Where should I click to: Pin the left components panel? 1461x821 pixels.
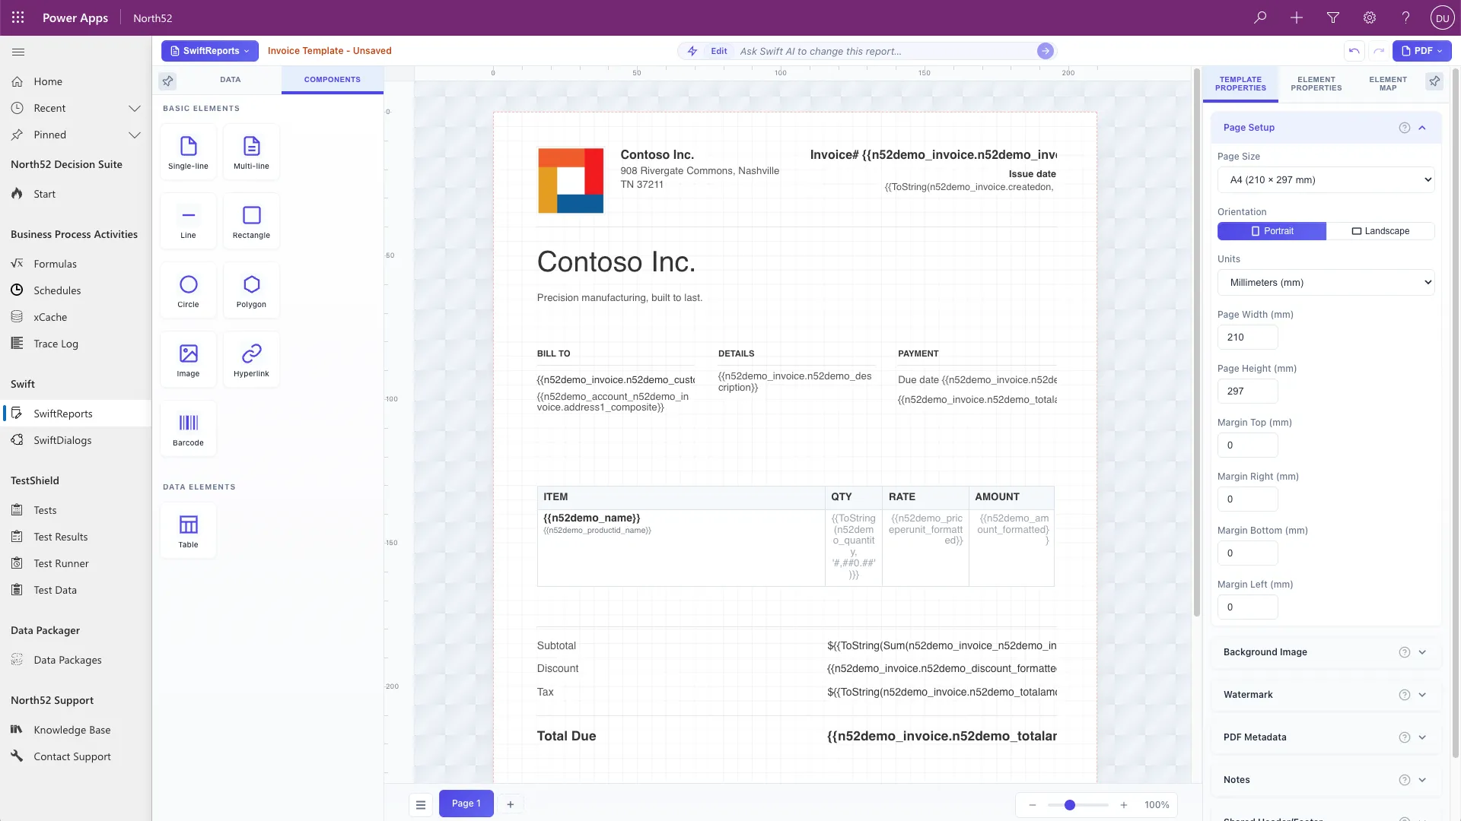point(167,80)
